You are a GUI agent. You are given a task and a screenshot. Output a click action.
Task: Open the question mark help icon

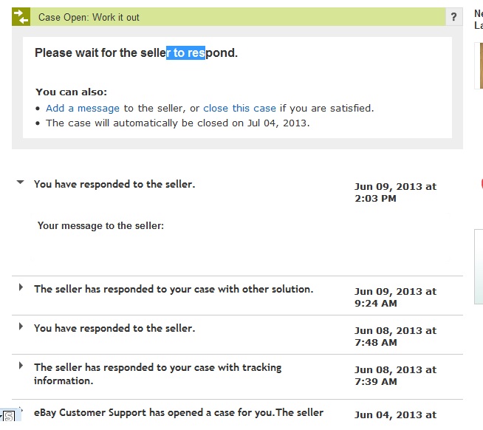tap(453, 17)
